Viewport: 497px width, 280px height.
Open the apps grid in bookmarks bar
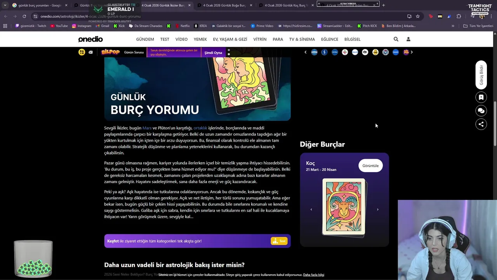click(x=5, y=26)
